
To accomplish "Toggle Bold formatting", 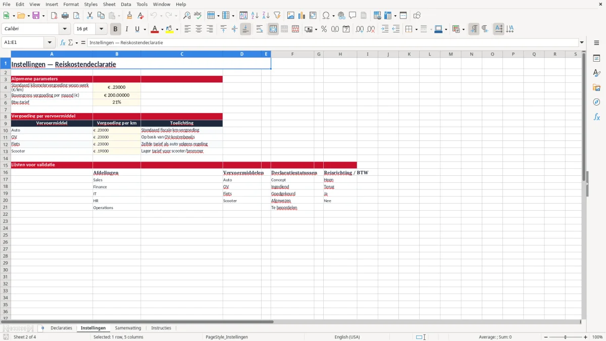I will (x=116, y=29).
